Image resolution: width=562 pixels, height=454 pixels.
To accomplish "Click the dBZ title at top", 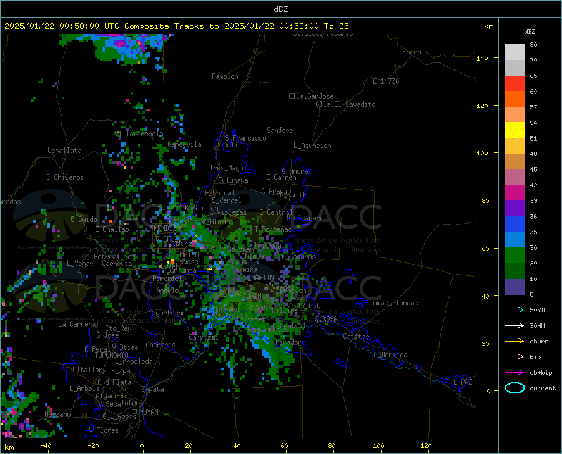I will click(x=280, y=9).
